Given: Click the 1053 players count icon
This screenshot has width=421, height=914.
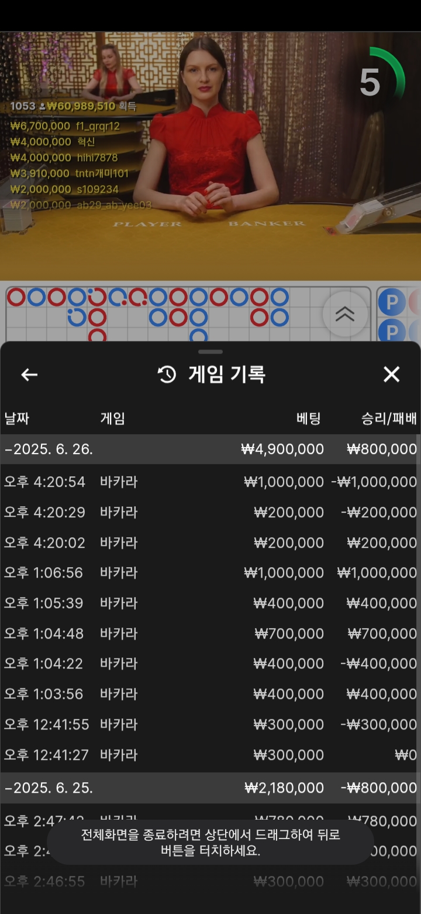Looking at the screenshot, I should pyautogui.click(x=42, y=107).
